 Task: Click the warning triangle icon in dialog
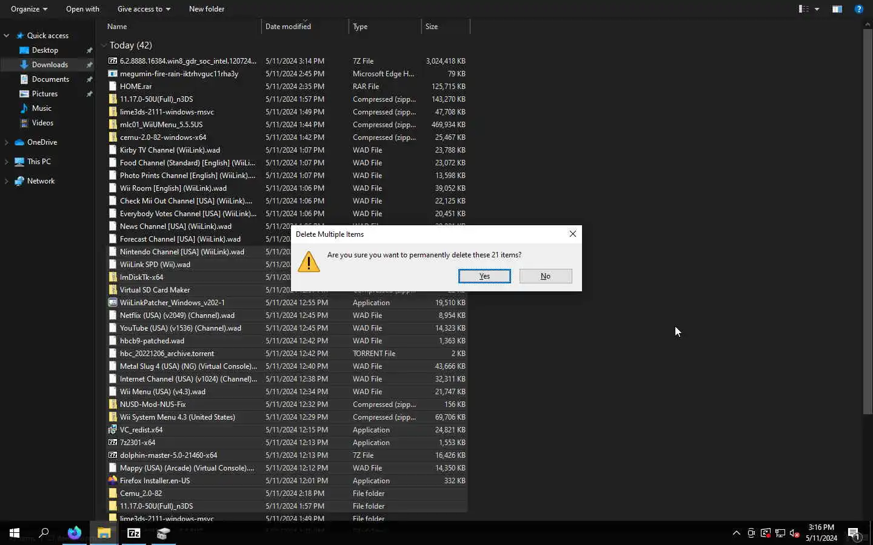point(309,262)
